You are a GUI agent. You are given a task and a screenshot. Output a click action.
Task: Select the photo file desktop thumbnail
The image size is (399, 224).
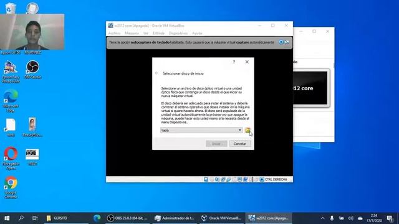(x=32, y=127)
